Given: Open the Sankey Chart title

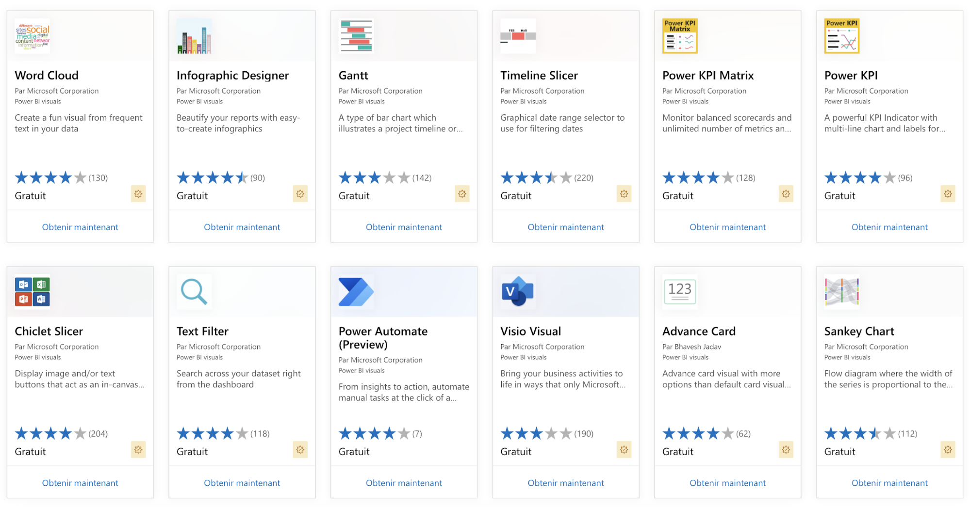Looking at the screenshot, I should pos(859,332).
